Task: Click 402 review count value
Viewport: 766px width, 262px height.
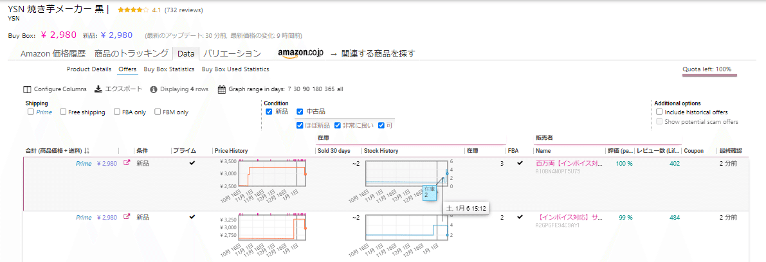Action: point(675,164)
